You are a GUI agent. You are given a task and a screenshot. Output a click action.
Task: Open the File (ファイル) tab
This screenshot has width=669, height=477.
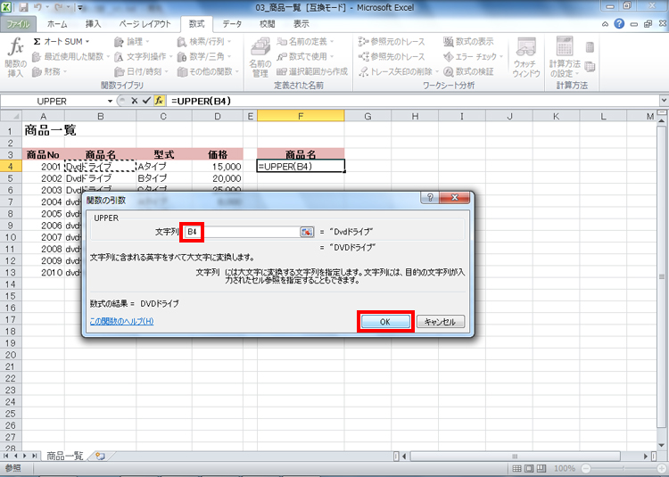pos(18,24)
